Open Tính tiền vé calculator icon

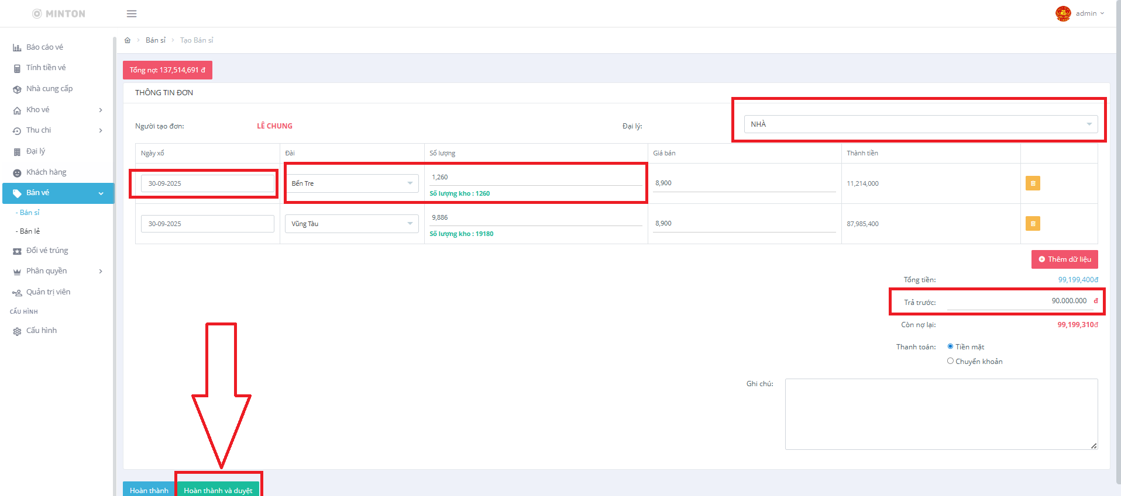pos(17,68)
